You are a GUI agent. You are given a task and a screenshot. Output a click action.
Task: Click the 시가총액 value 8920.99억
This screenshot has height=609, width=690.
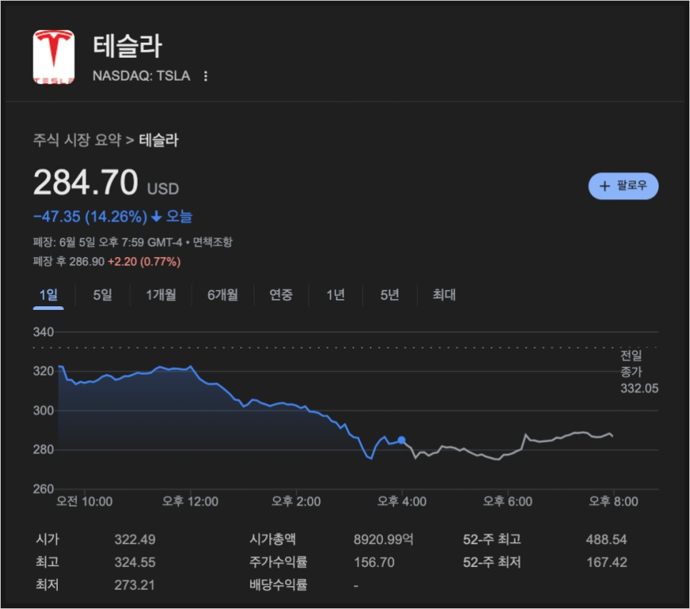384,540
